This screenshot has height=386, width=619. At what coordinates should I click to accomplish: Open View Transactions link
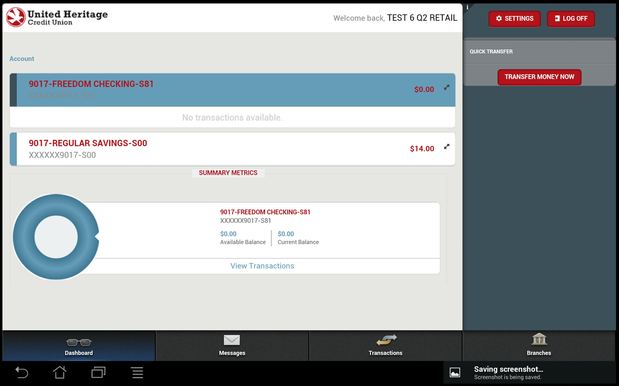262,266
